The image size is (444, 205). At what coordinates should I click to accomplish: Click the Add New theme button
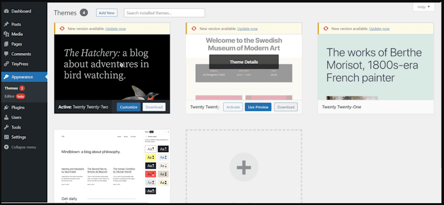106,13
